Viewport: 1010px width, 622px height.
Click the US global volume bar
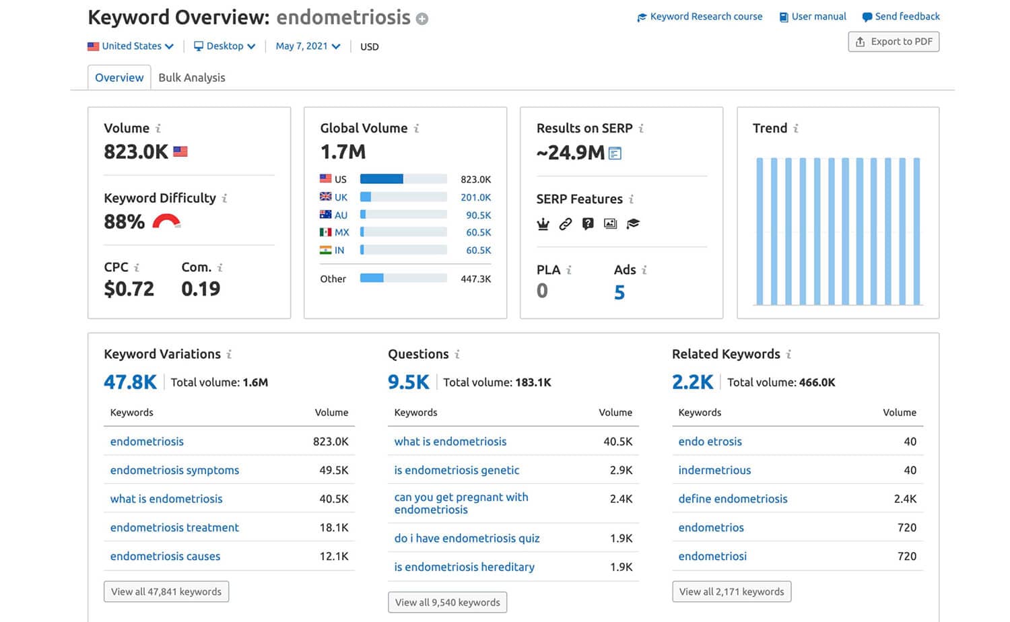403,179
